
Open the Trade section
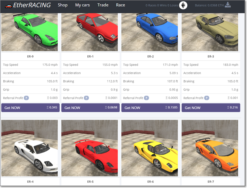point(103,5)
